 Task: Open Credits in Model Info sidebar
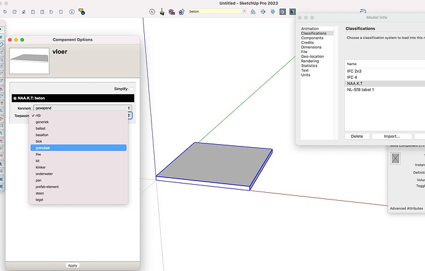[307, 42]
